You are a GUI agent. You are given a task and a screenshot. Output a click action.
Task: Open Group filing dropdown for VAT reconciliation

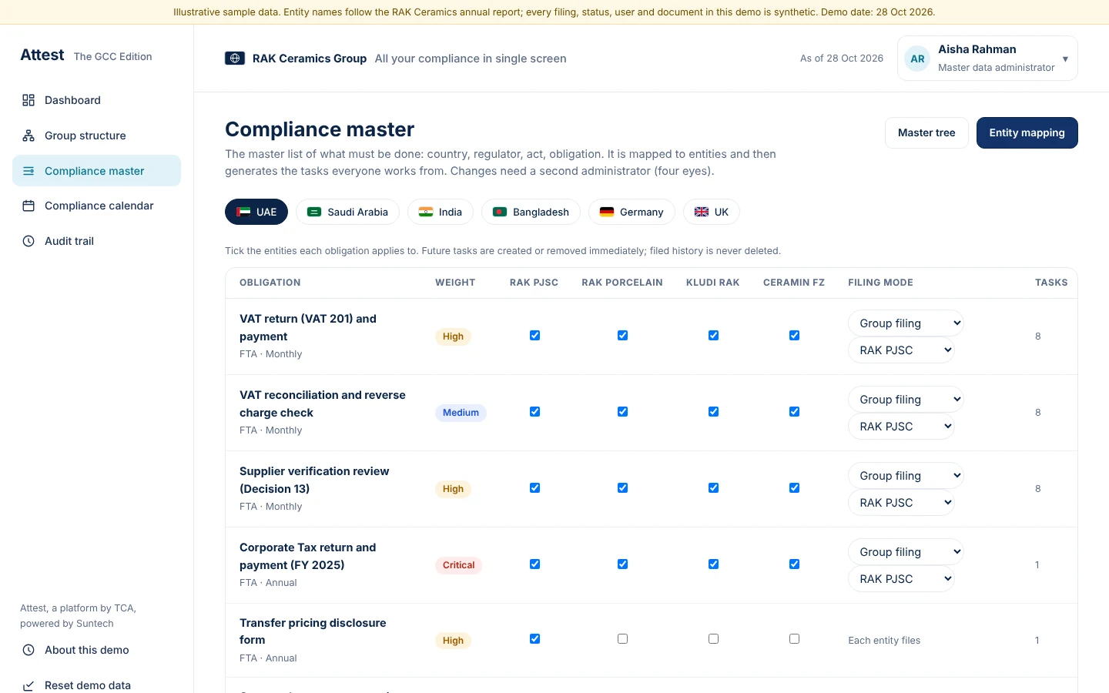tap(906, 400)
